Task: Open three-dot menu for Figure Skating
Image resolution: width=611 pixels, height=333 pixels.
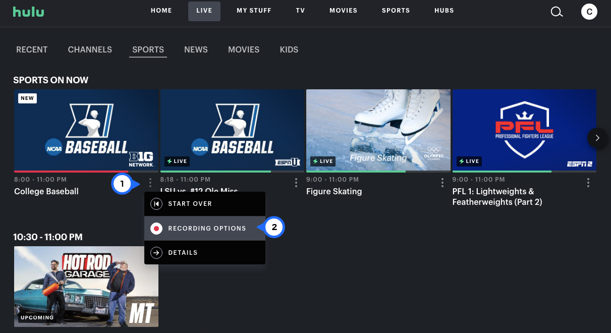Action: (x=442, y=183)
